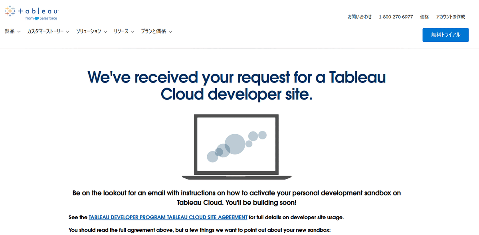Expand the カスタマーストーリー chevron
Screen dimensions: 479x235
click(67, 31)
